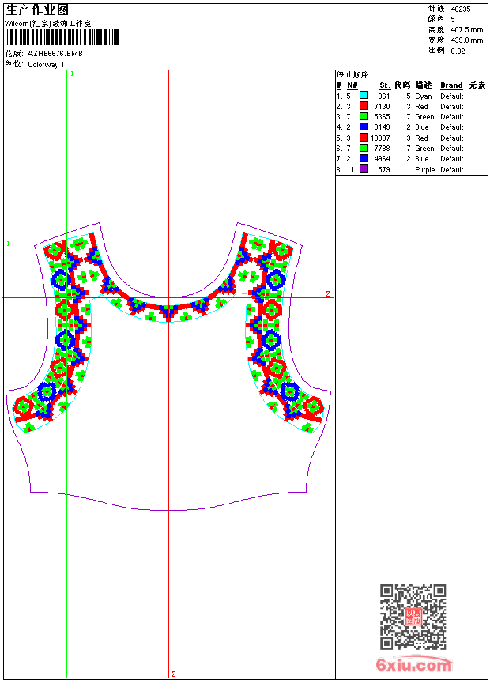Click the stitch count value 40235
The height and width of the screenshot is (680, 490).
pos(461,9)
